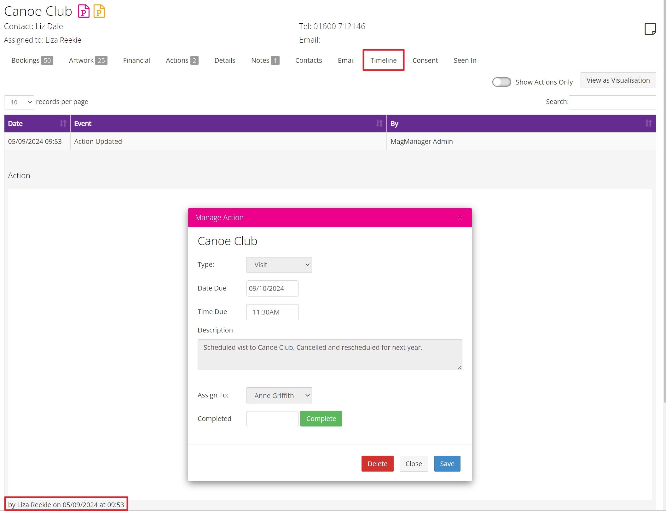Screen dimensions: 666x511
Task: Open the Assign To dropdown showing Anne Griffith
Action: click(x=279, y=395)
